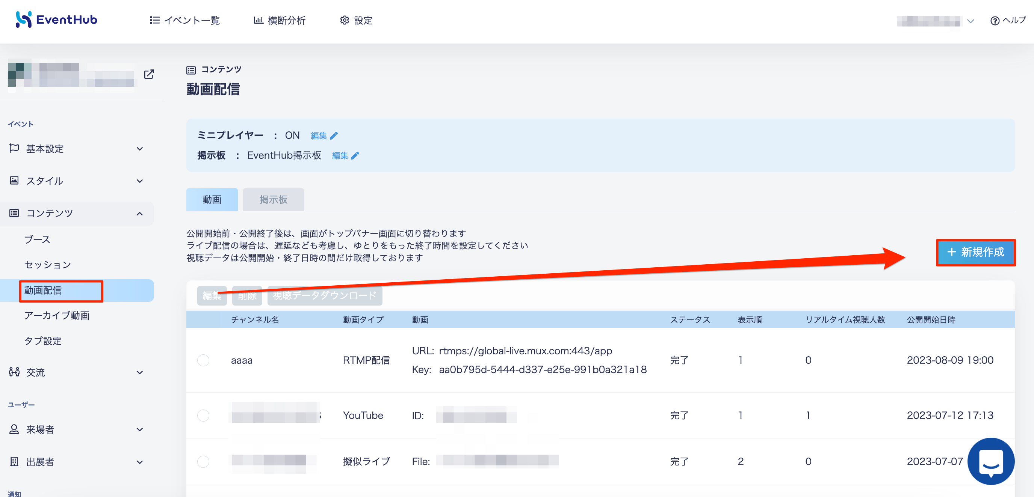The width and height of the screenshot is (1034, 497).
Task: Click the list icon for コンテンツ in sidebar
Action: [14, 213]
